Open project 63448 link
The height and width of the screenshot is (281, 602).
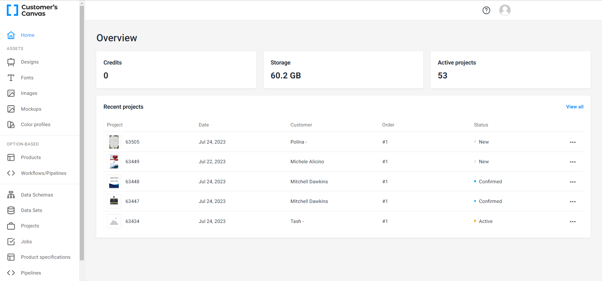pos(132,182)
